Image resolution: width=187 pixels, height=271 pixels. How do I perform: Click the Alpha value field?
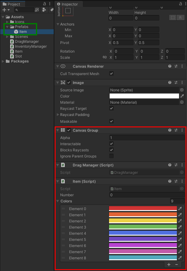click(x=147, y=138)
